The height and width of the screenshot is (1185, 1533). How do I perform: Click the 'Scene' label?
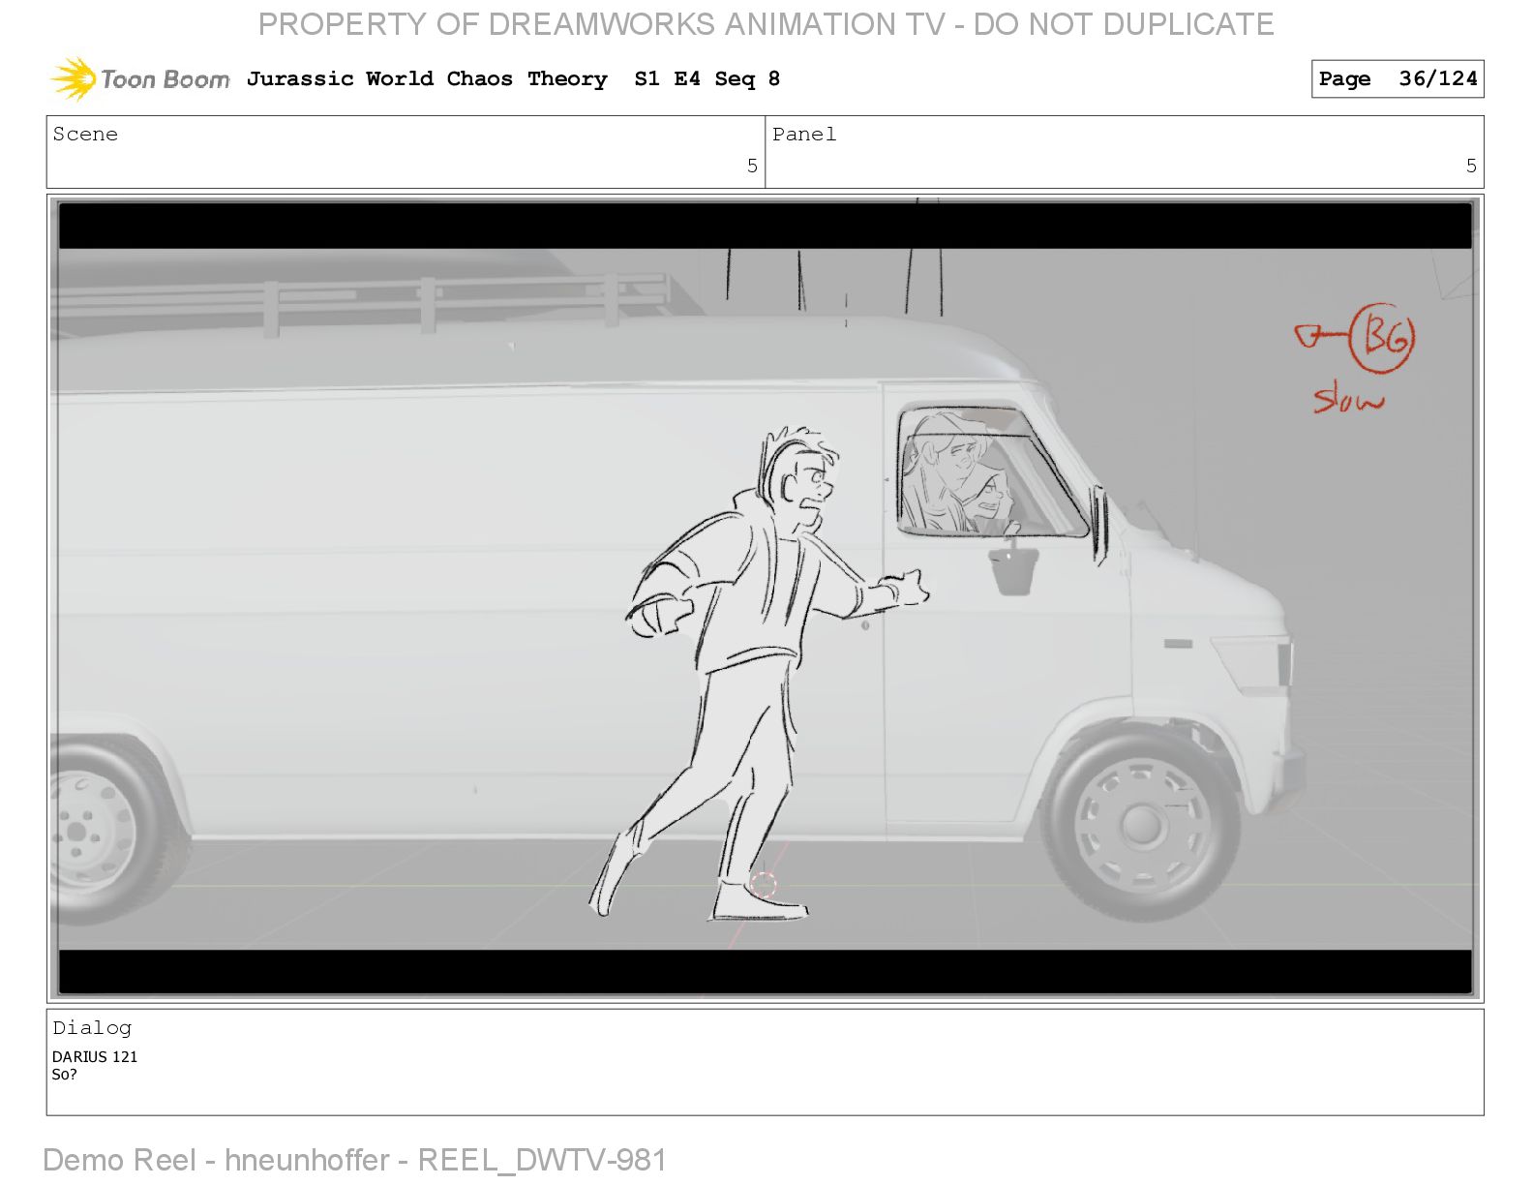pos(85,135)
